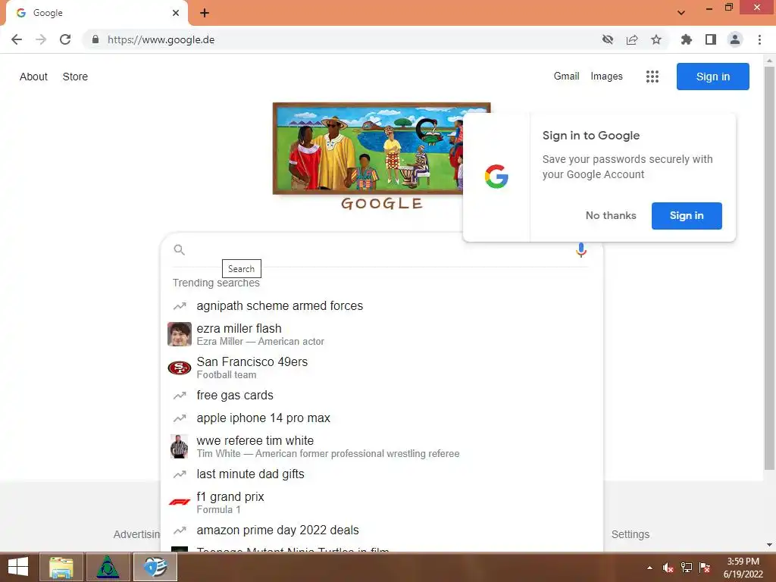Show hidden tray icons arrow

click(x=649, y=568)
